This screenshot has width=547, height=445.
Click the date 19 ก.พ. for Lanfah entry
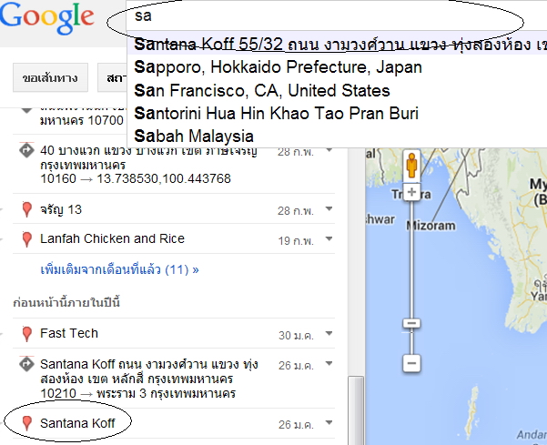(x=296, y=240)
